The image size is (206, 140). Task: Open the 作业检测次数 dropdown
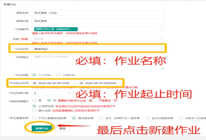[x=52, y=93]
